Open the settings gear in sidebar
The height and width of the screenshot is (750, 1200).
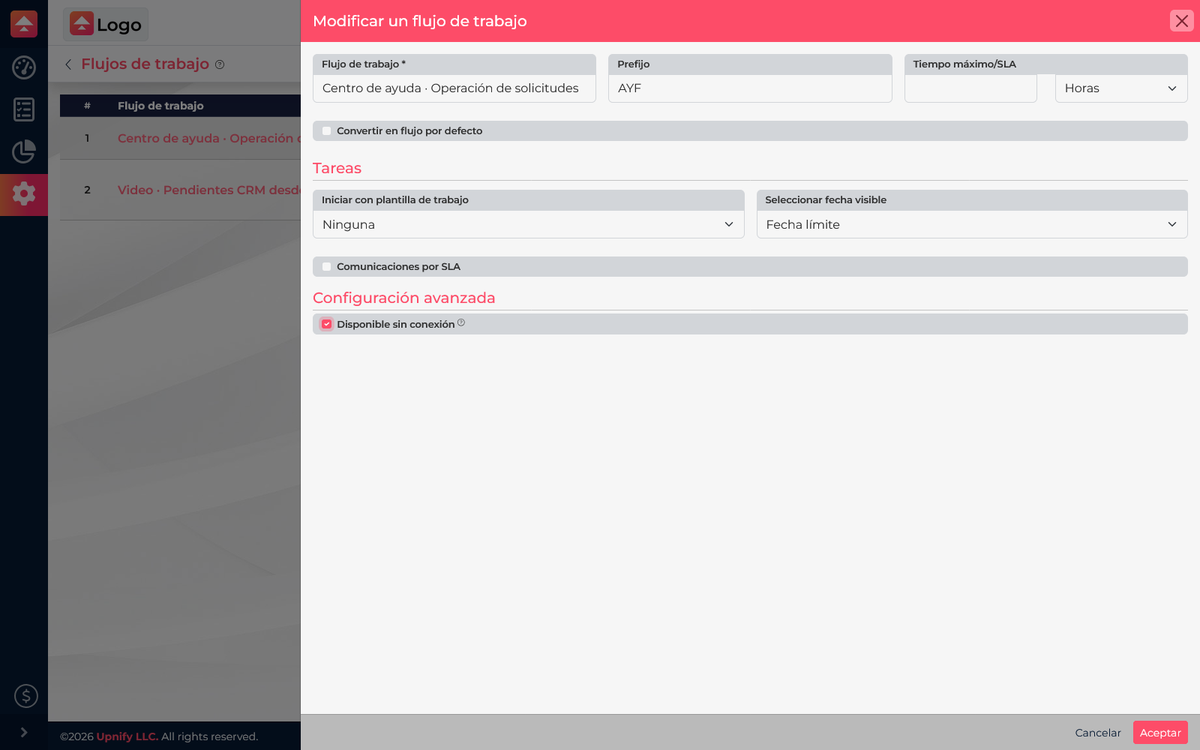(24, 193)
